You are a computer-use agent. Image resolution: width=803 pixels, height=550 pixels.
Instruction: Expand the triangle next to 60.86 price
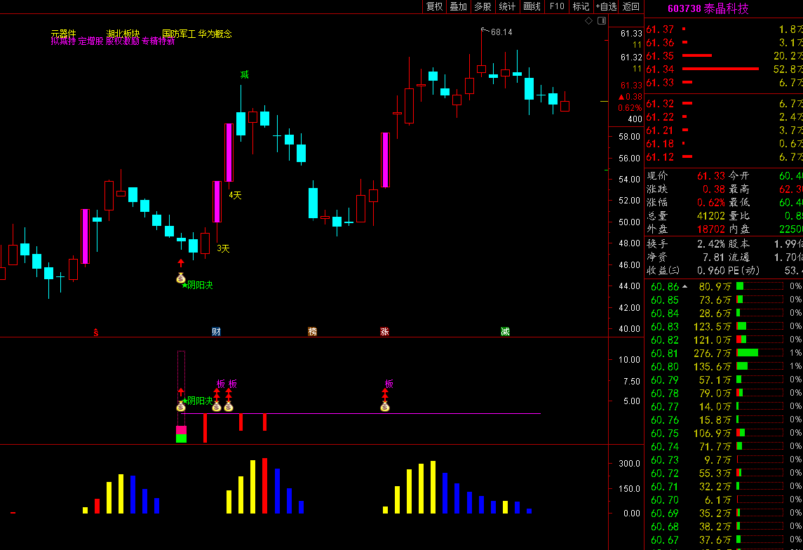(x=684, y=286)
